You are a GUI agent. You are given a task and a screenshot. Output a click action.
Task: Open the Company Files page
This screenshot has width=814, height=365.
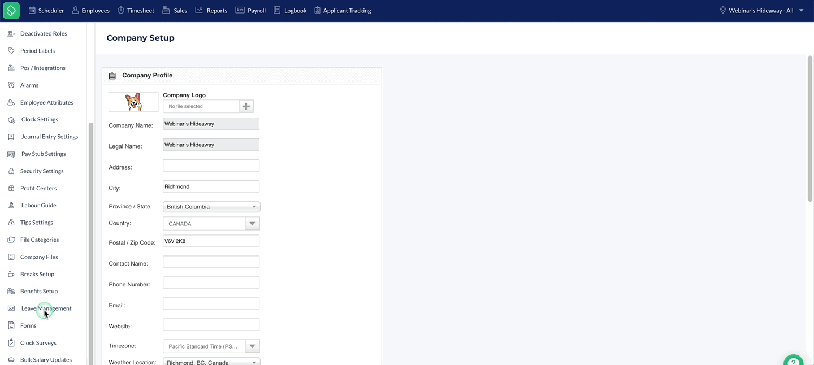(x=39, y=257)
